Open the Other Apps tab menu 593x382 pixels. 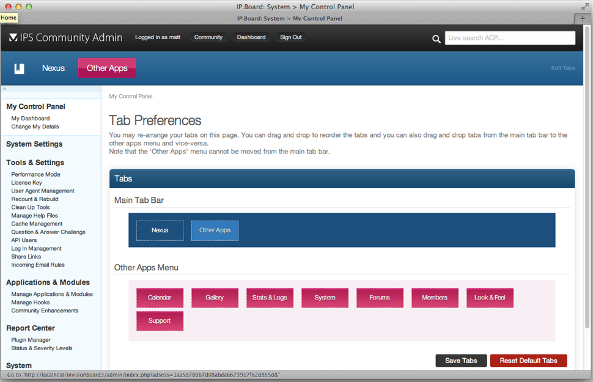point(107,68)
